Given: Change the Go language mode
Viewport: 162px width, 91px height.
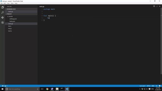Looking at the screenshot, I should 156,86.
